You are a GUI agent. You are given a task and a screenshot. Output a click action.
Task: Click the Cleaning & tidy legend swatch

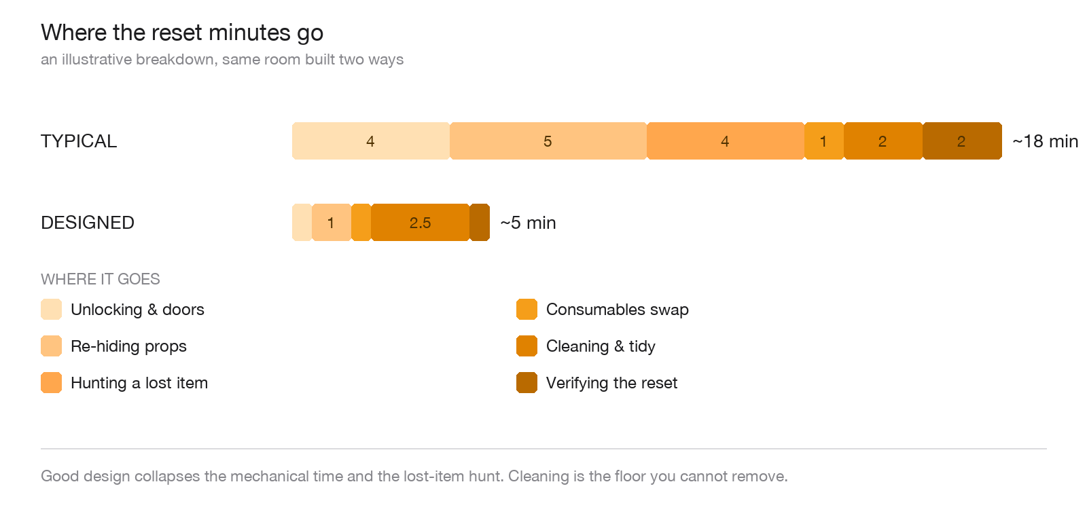(x=527, y=346)
